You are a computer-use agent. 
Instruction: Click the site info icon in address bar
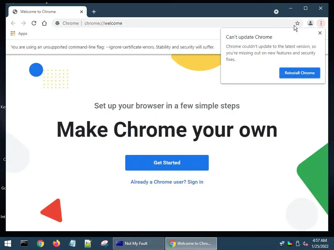coord(57,23)
